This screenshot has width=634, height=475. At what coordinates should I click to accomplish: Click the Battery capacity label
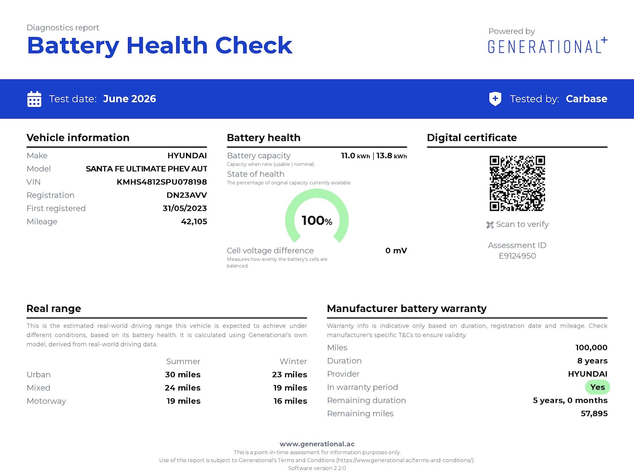click(259, 156)
